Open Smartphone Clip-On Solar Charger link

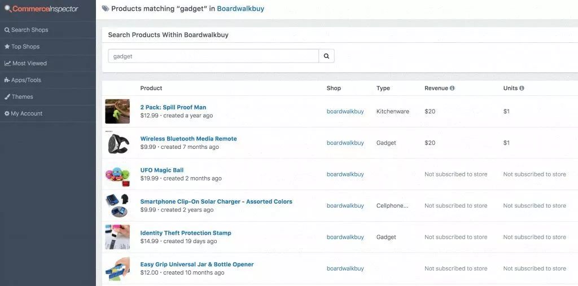click(x=216, y=201)
